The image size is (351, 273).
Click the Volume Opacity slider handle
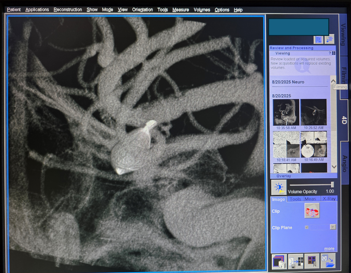point(332,185)
